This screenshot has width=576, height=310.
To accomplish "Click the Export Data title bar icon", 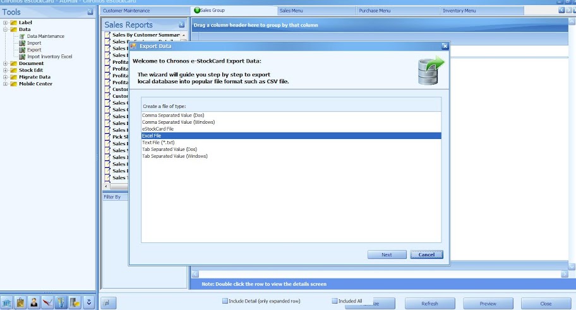I will point(133,46).
